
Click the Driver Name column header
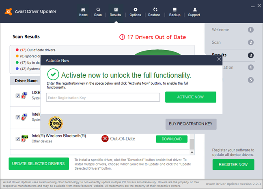tap(26, 81)
